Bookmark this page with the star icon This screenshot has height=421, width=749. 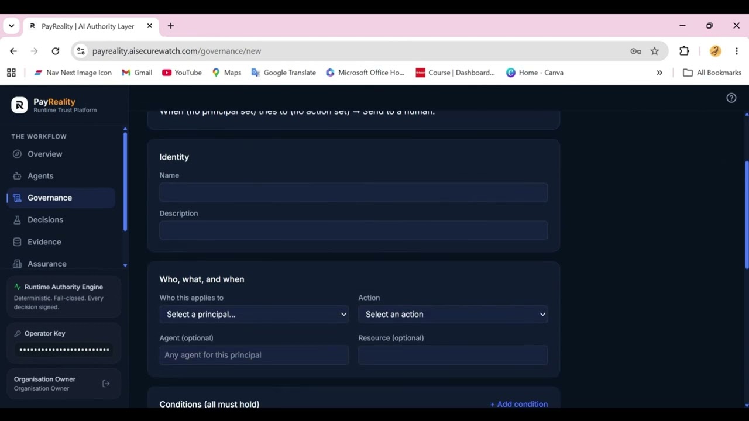pos(655,51)
